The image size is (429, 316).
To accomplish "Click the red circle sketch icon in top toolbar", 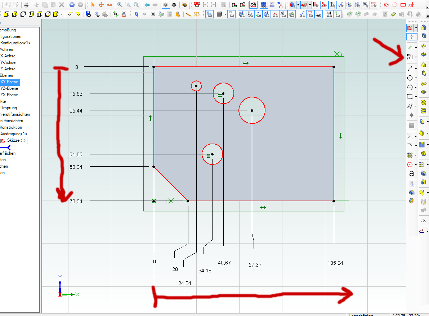I will pos(394,5).
